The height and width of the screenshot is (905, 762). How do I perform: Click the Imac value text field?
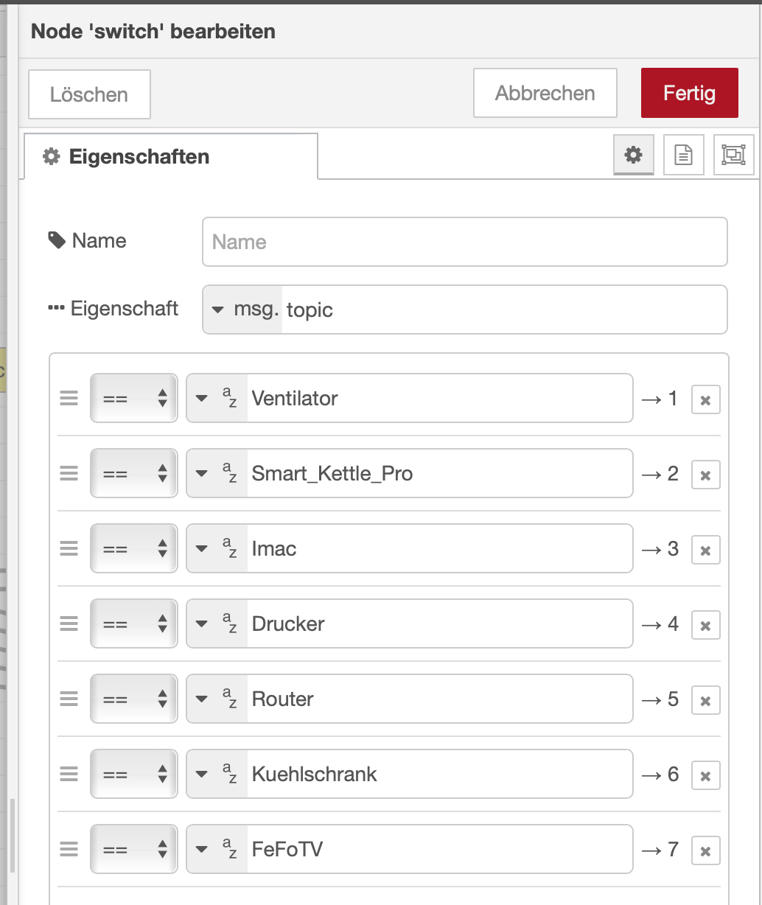point(438,548)
